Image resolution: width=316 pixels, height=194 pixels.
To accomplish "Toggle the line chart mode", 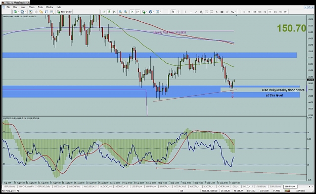I will tap(114, 12).
